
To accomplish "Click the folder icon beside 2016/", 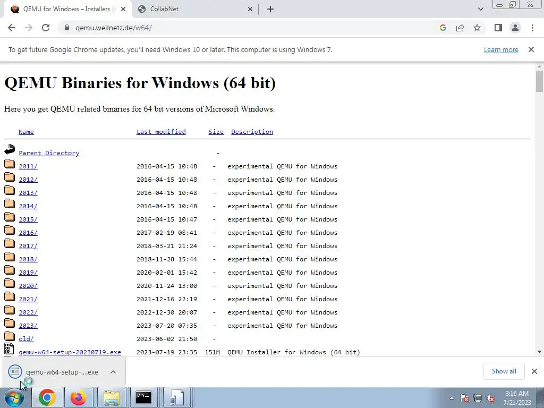I will [10, 230].
